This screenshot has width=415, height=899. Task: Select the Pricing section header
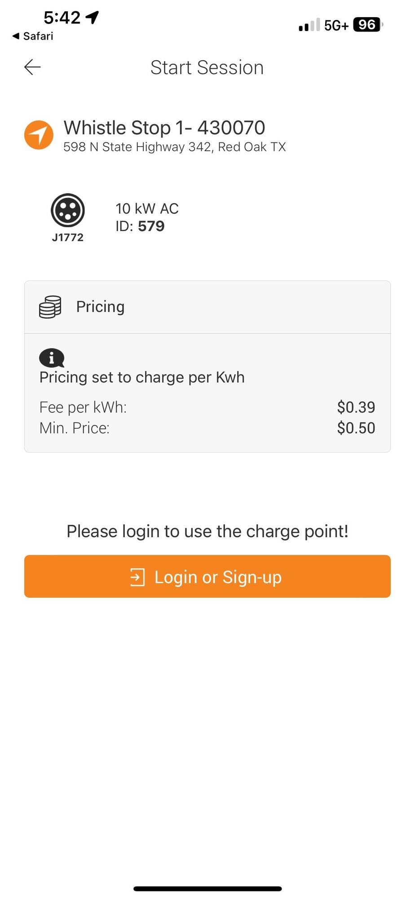click(100, 307)
